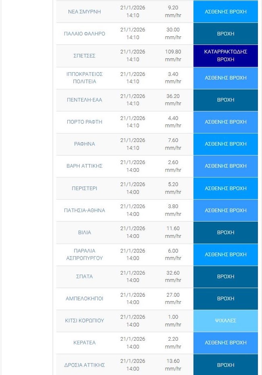Click the ΠΑΛΑΙΟ ΦΑΛΗΡΟ station name
The width and height of the screenshot is (262, 375).
coord(84,34)
